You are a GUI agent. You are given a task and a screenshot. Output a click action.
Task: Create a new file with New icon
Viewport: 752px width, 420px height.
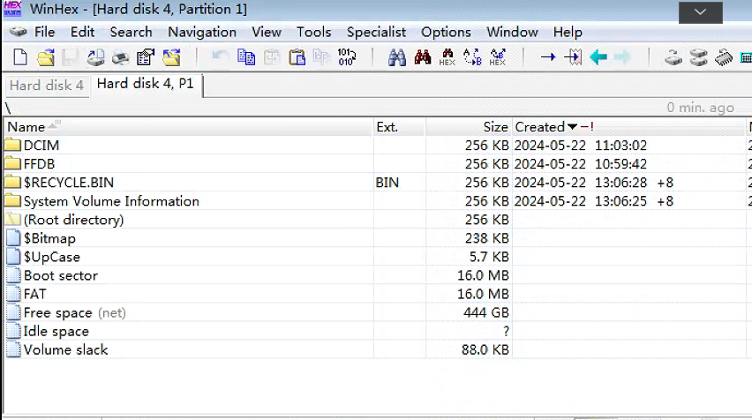[x=20, y=57]
